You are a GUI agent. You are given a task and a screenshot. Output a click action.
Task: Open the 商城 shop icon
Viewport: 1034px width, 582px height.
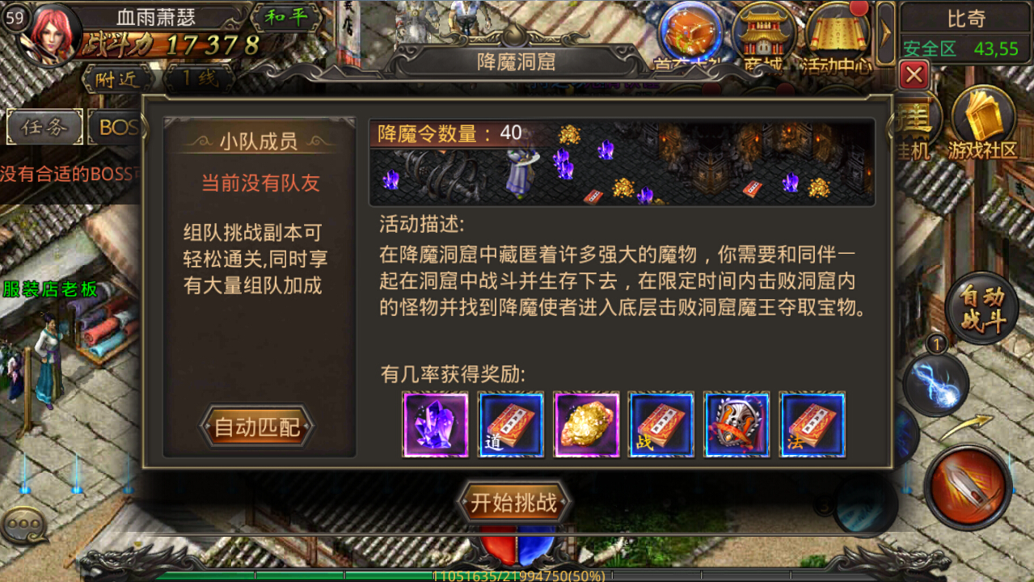(x=763, y=36)
